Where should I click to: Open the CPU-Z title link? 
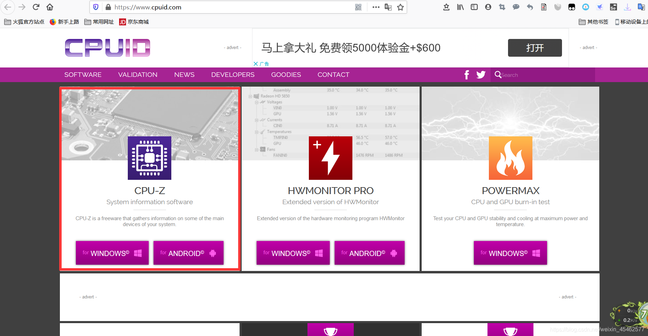150,191
